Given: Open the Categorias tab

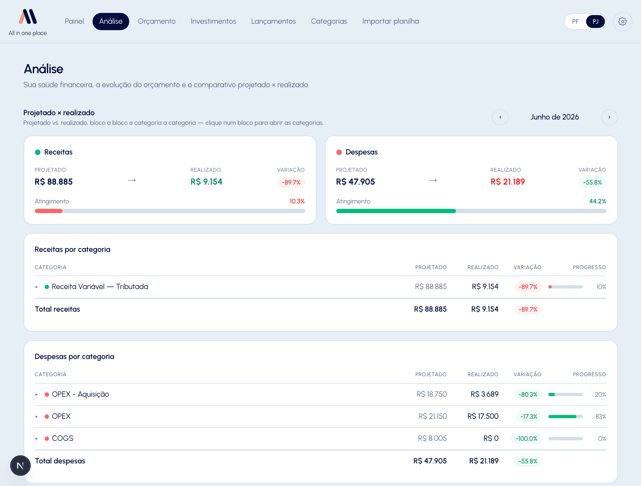Looking at the screenshot, I should pyautogui.click(x=329, y=22).
